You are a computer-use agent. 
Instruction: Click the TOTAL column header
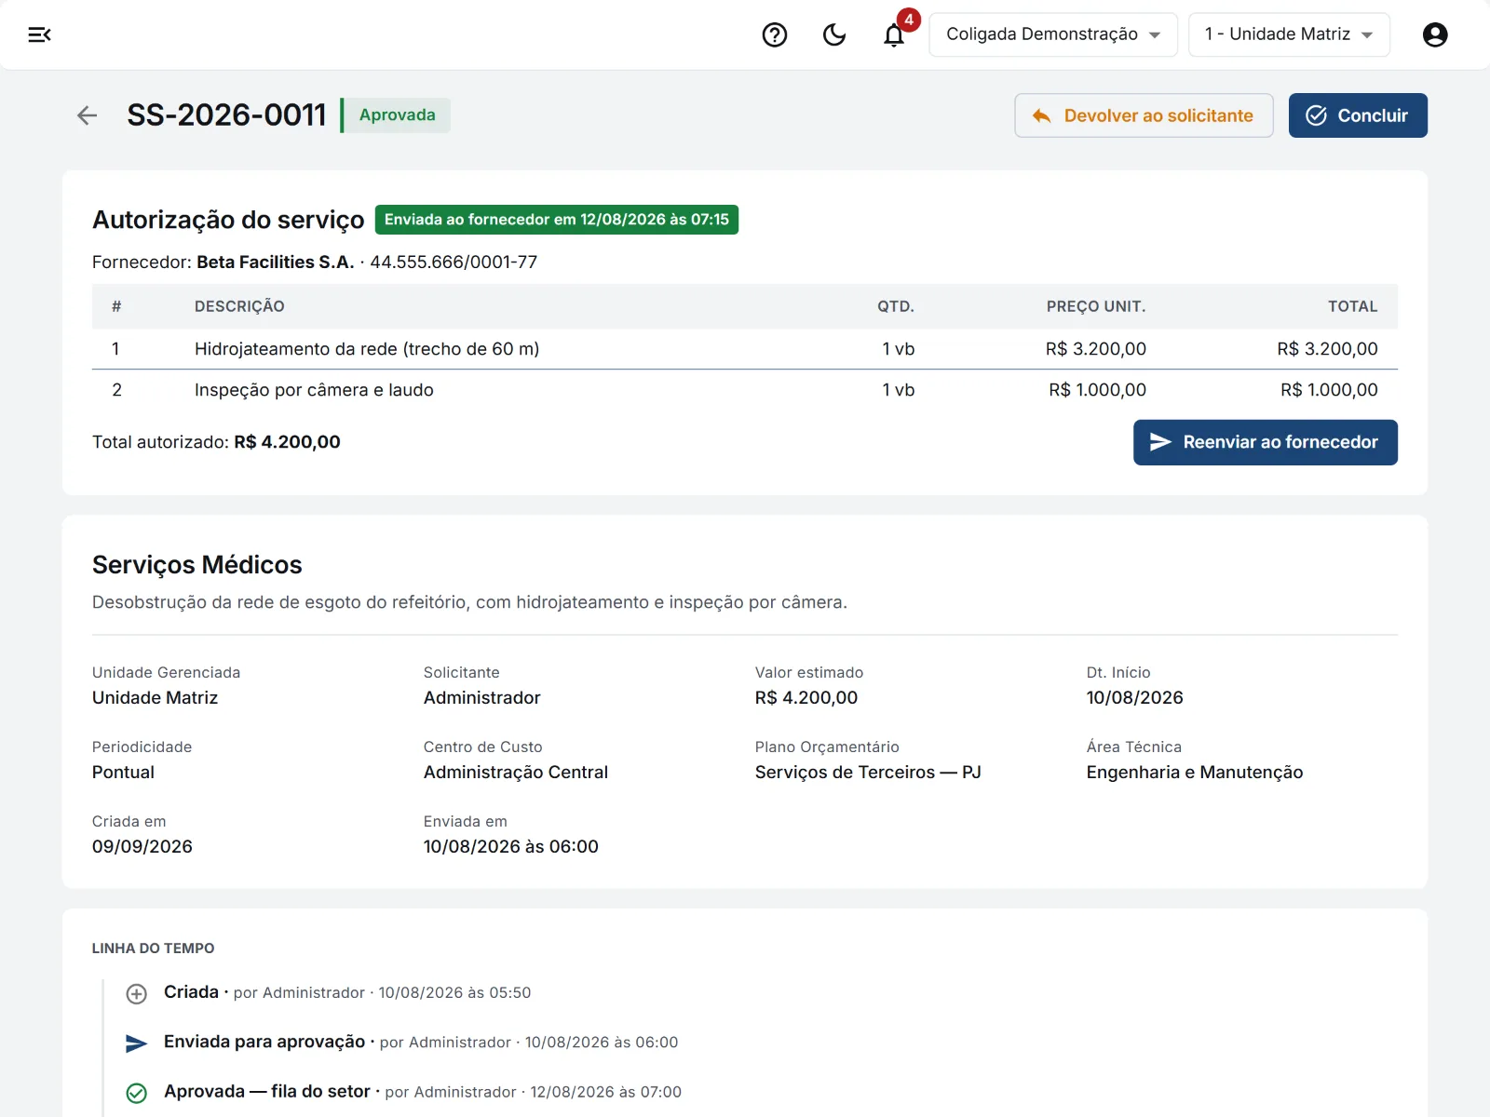[x=1352, y=306]
